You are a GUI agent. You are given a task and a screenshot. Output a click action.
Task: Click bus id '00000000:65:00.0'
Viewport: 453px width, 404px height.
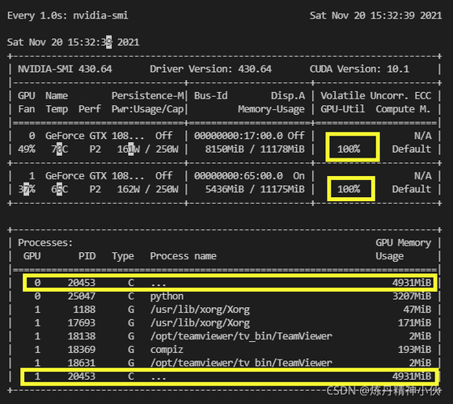[239, 176]
